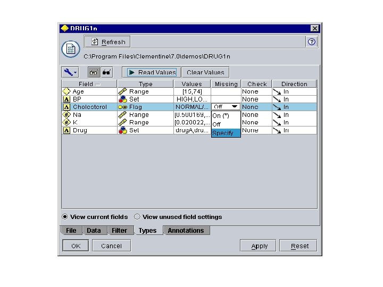Screen dimensions: 383x287
Task: Select View current fields radio button
Action: pos(65,217)
